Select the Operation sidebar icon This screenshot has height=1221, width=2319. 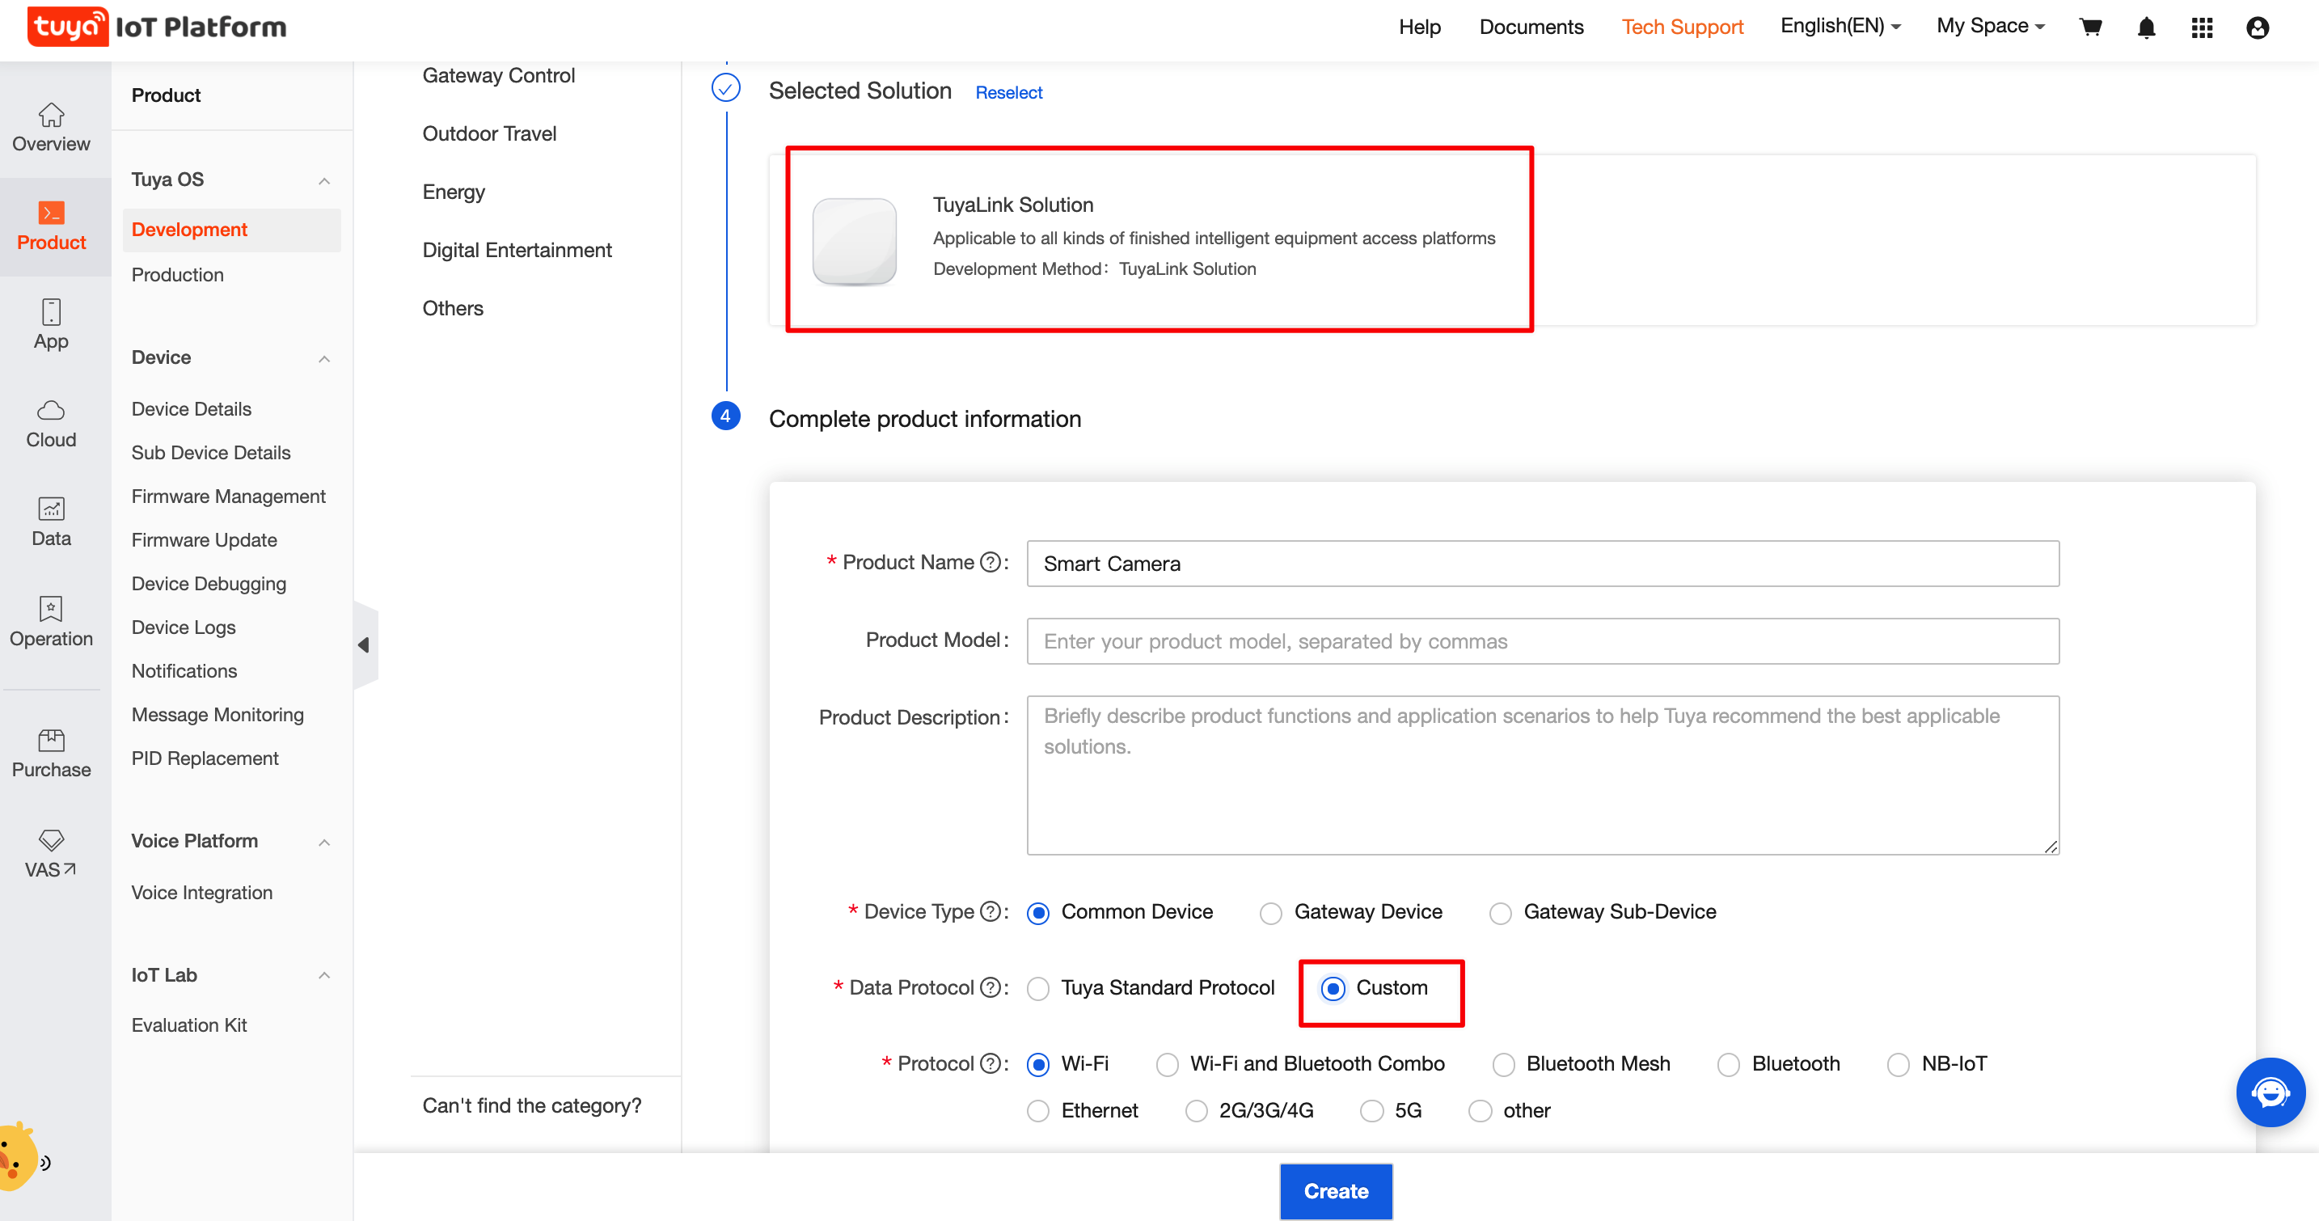click(51, 621)
